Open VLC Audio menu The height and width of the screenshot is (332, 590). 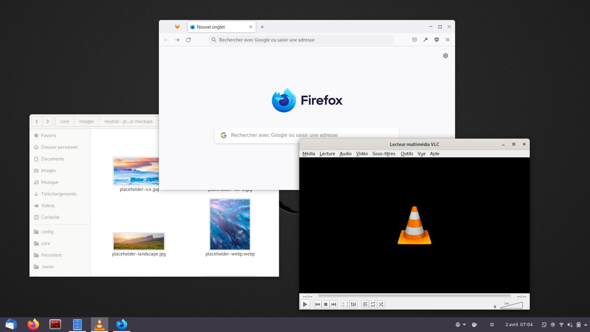pos(345,153)
